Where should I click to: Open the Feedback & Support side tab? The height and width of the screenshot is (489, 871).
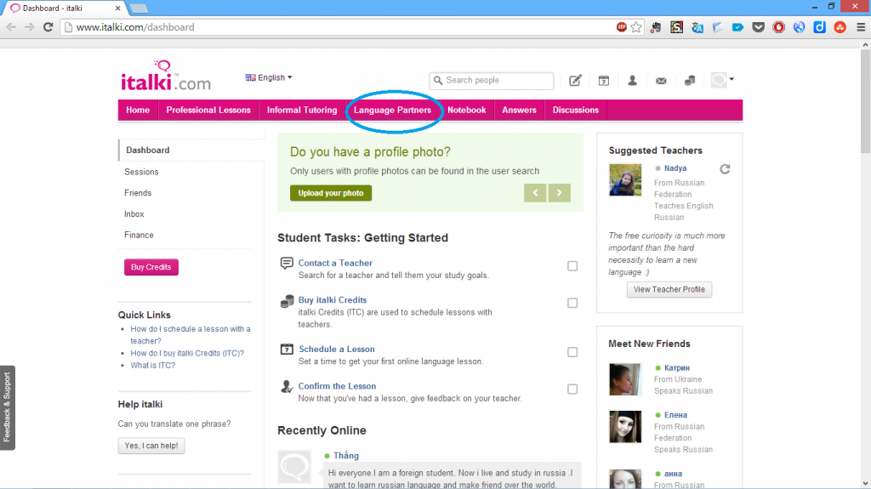pos(7,407)
